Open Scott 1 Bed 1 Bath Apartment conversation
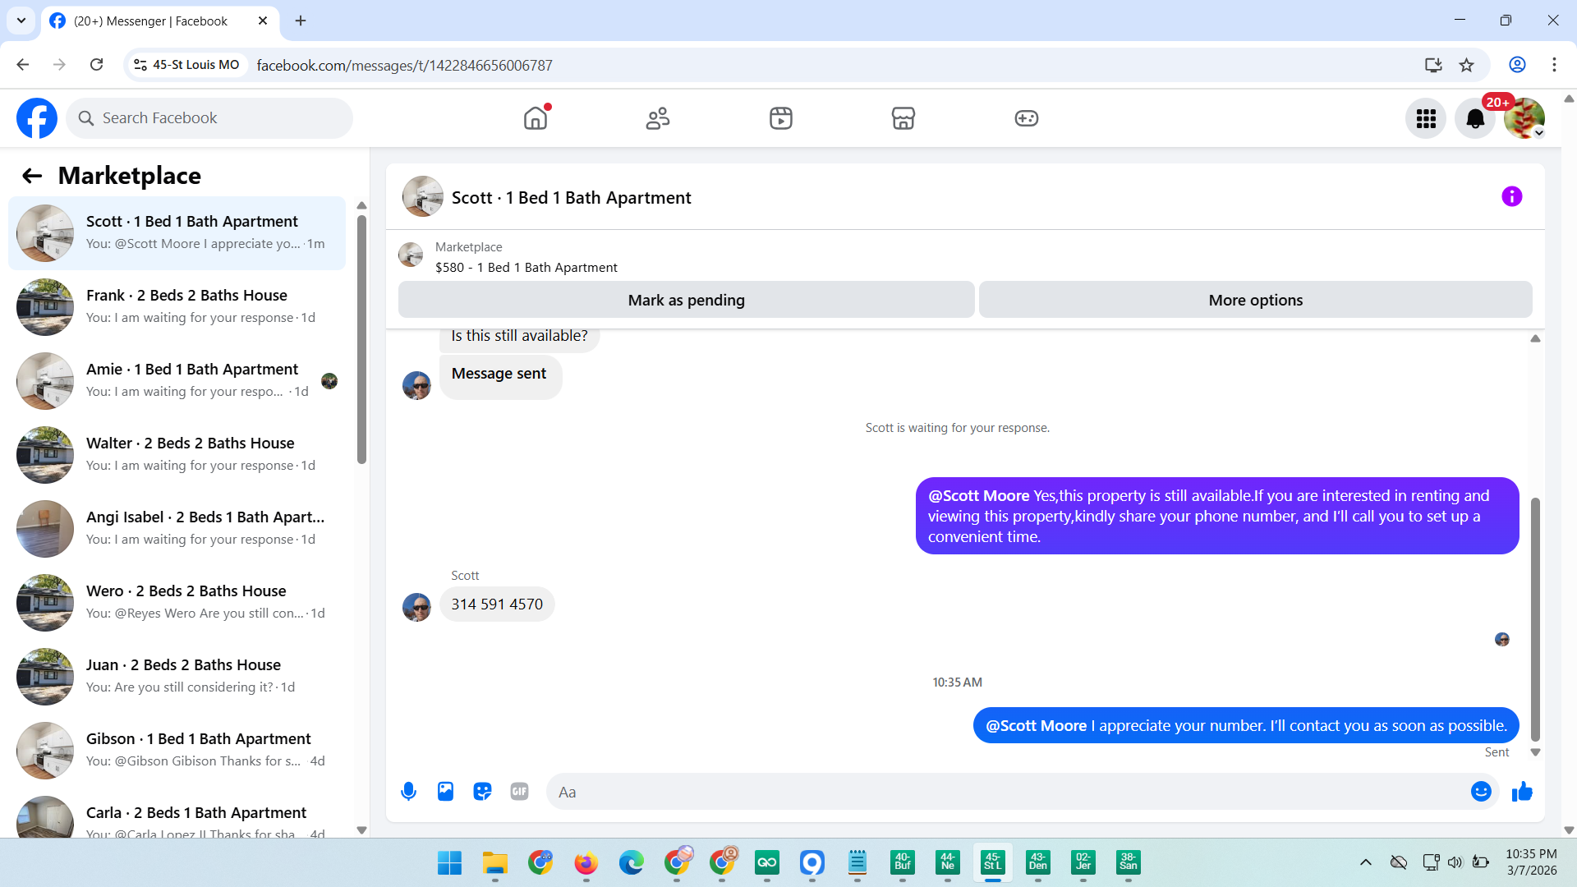 click(x=177, y=233)
